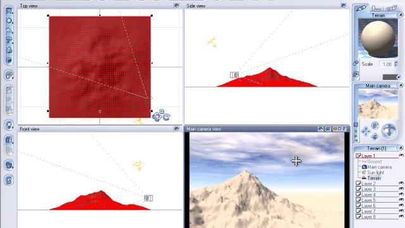
Task: Click first icon in Main camera view header
Action: coord(321,129)
